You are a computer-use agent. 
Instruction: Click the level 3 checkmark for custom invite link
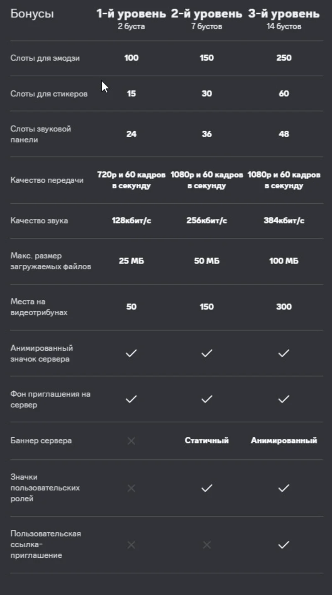pos(283,545)
